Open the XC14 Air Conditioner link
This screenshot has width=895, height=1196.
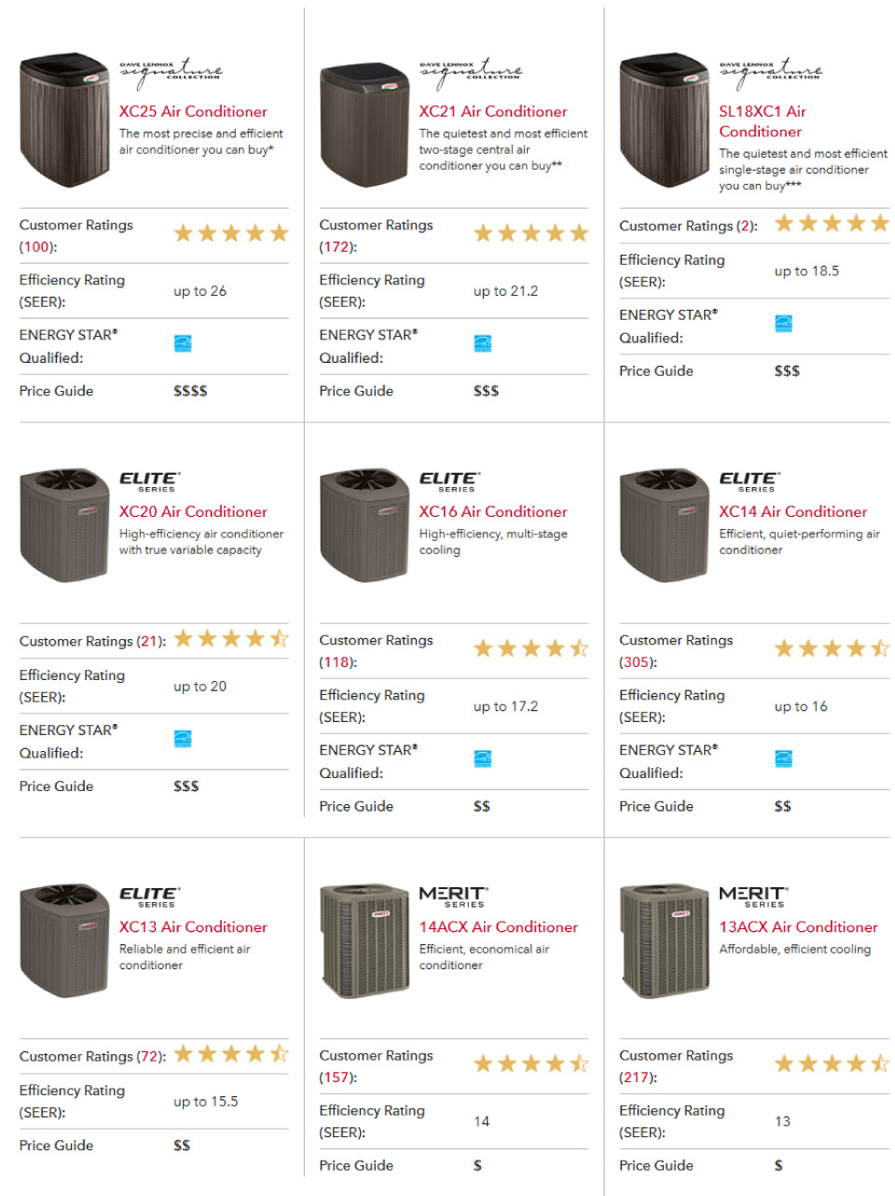793,511
